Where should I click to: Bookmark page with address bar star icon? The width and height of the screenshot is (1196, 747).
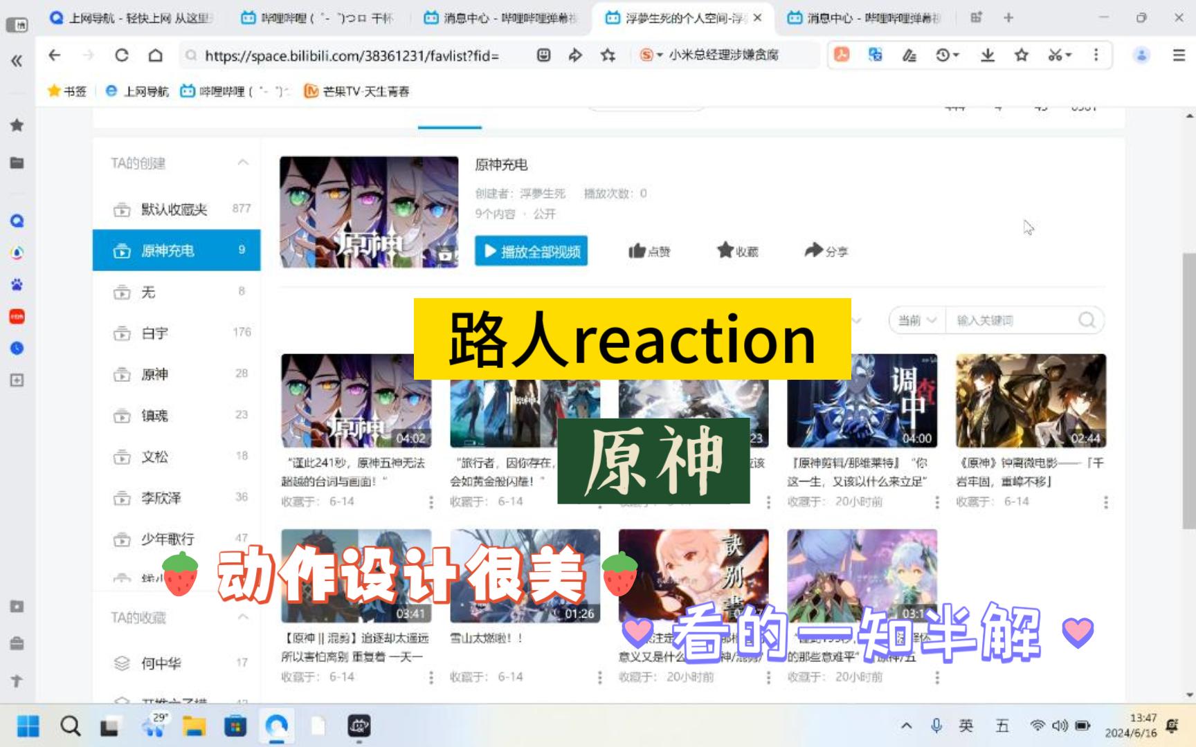[x=608, y=55]
